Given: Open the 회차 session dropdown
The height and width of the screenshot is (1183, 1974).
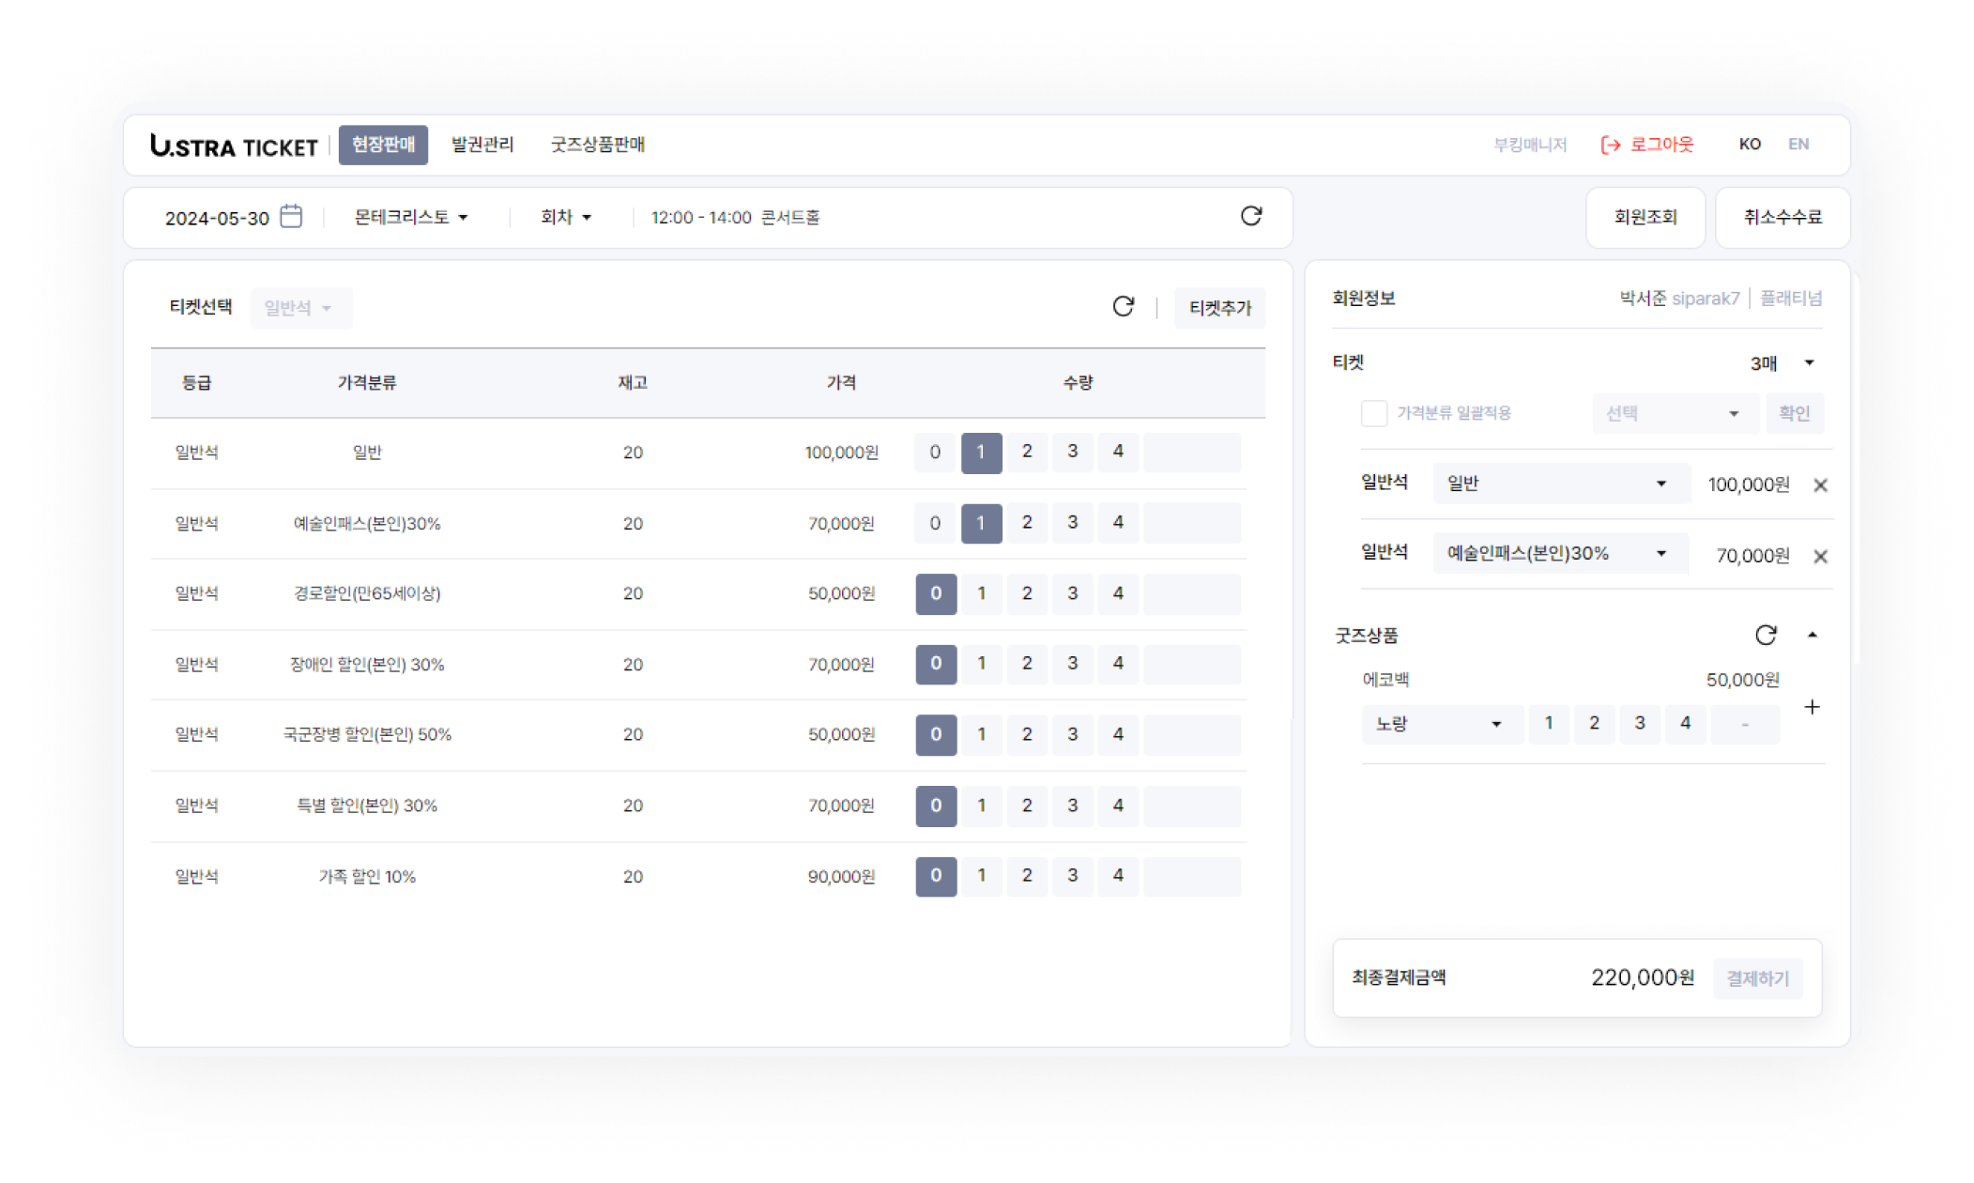Looking at the screenshot, I should point(565,217).
